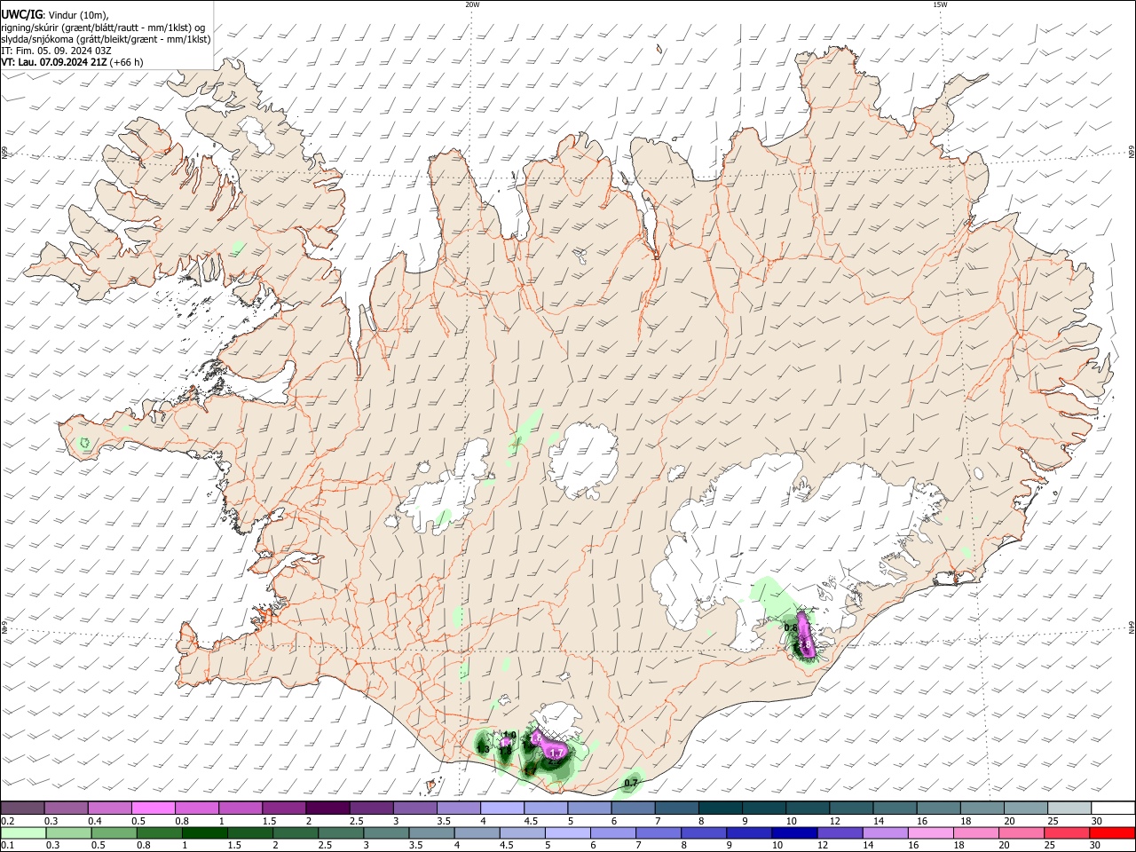
Task: Pick upper legend swatch between 2 and 2.5
Action: point(327,808)
